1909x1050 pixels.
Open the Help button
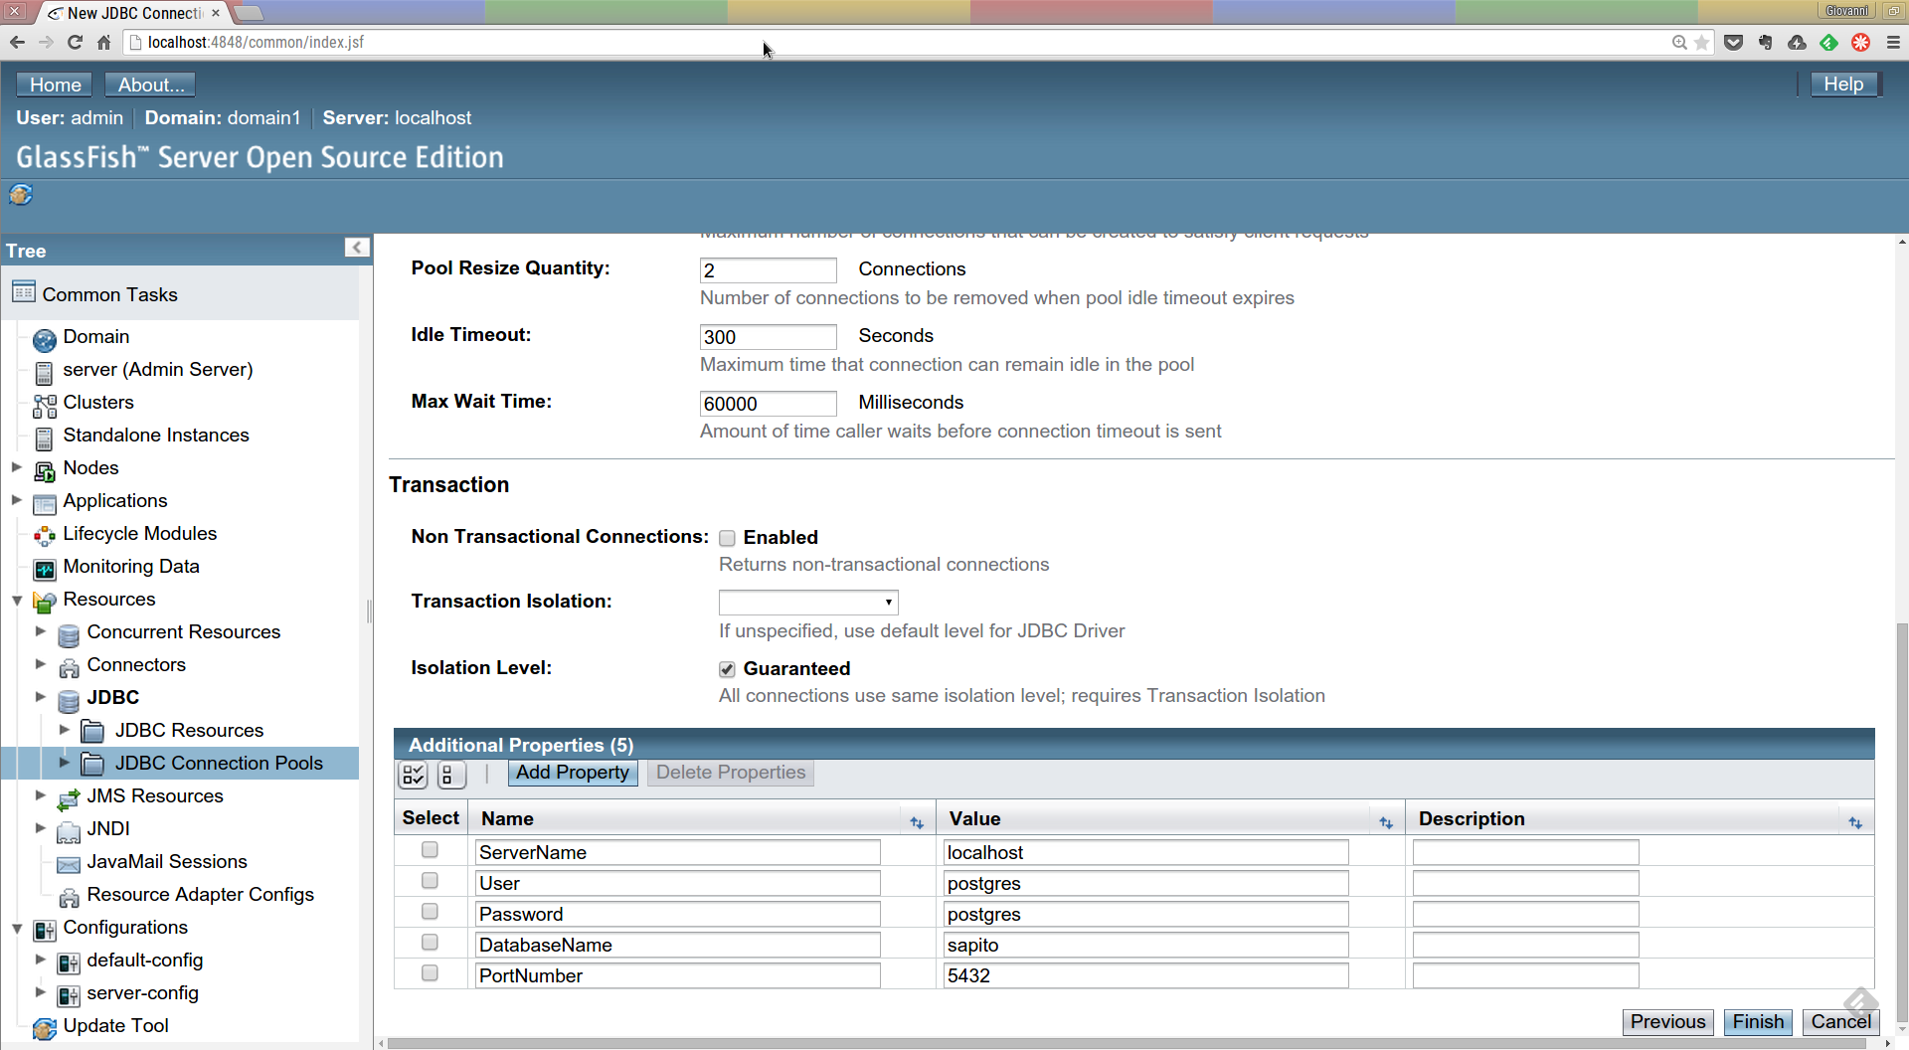[1842, 85]
